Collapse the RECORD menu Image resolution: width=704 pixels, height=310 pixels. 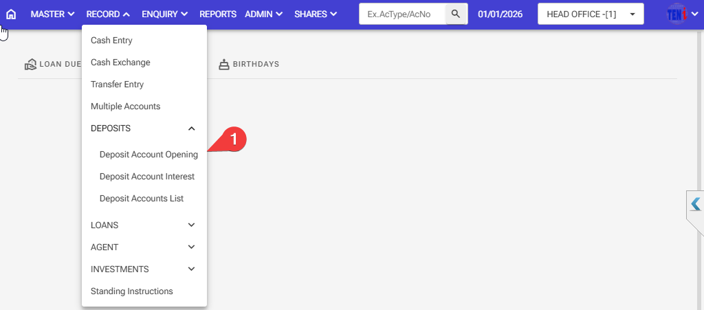(108, 14)
